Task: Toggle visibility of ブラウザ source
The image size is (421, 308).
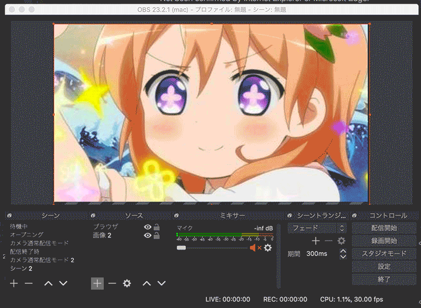Action: click(x=147, y=227)
